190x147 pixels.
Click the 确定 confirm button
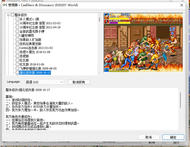173,137
